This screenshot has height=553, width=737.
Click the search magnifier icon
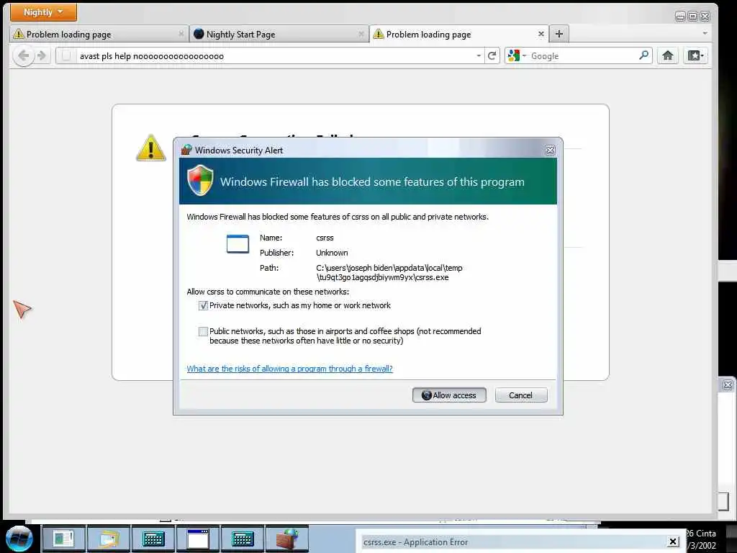(644, 55)
